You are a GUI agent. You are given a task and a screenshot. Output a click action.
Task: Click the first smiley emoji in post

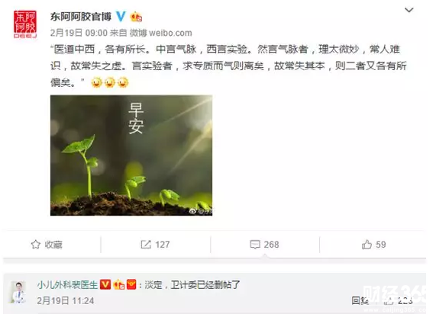tap(96, 82)
